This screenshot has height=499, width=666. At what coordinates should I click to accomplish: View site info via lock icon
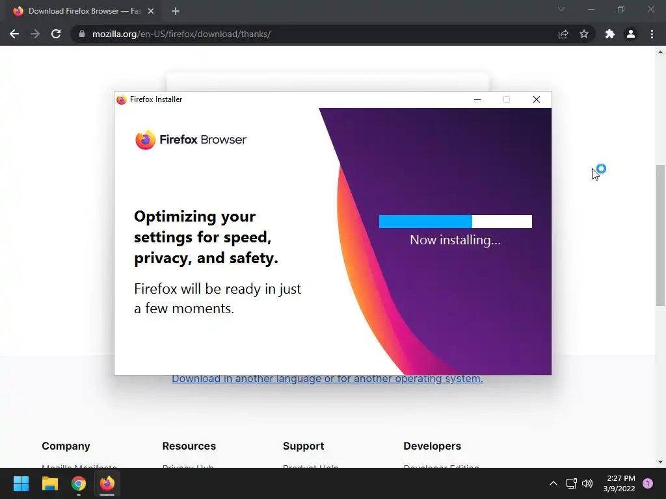(x=82, y=34)
